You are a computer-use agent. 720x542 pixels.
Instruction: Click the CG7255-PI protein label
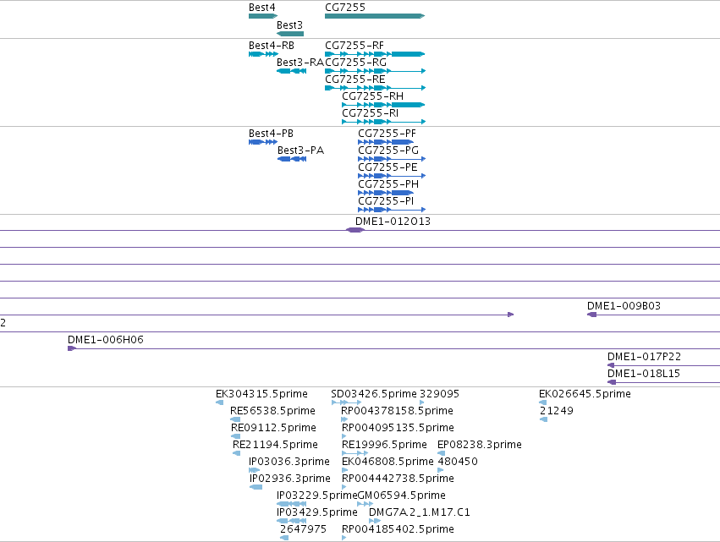pos(386,201)
